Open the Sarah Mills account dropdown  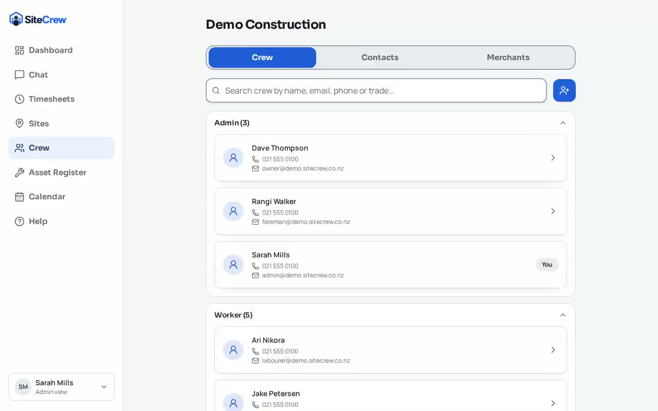[61, 387]
